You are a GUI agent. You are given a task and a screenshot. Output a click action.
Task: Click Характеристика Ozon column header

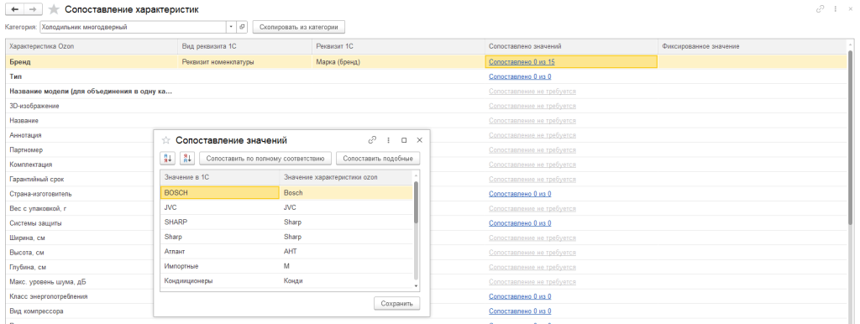tap(92, 47)
